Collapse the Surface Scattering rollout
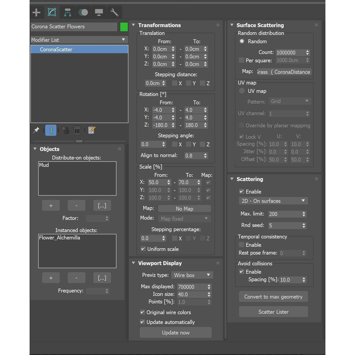The image size is (355, 355). (x=232, y=25)
